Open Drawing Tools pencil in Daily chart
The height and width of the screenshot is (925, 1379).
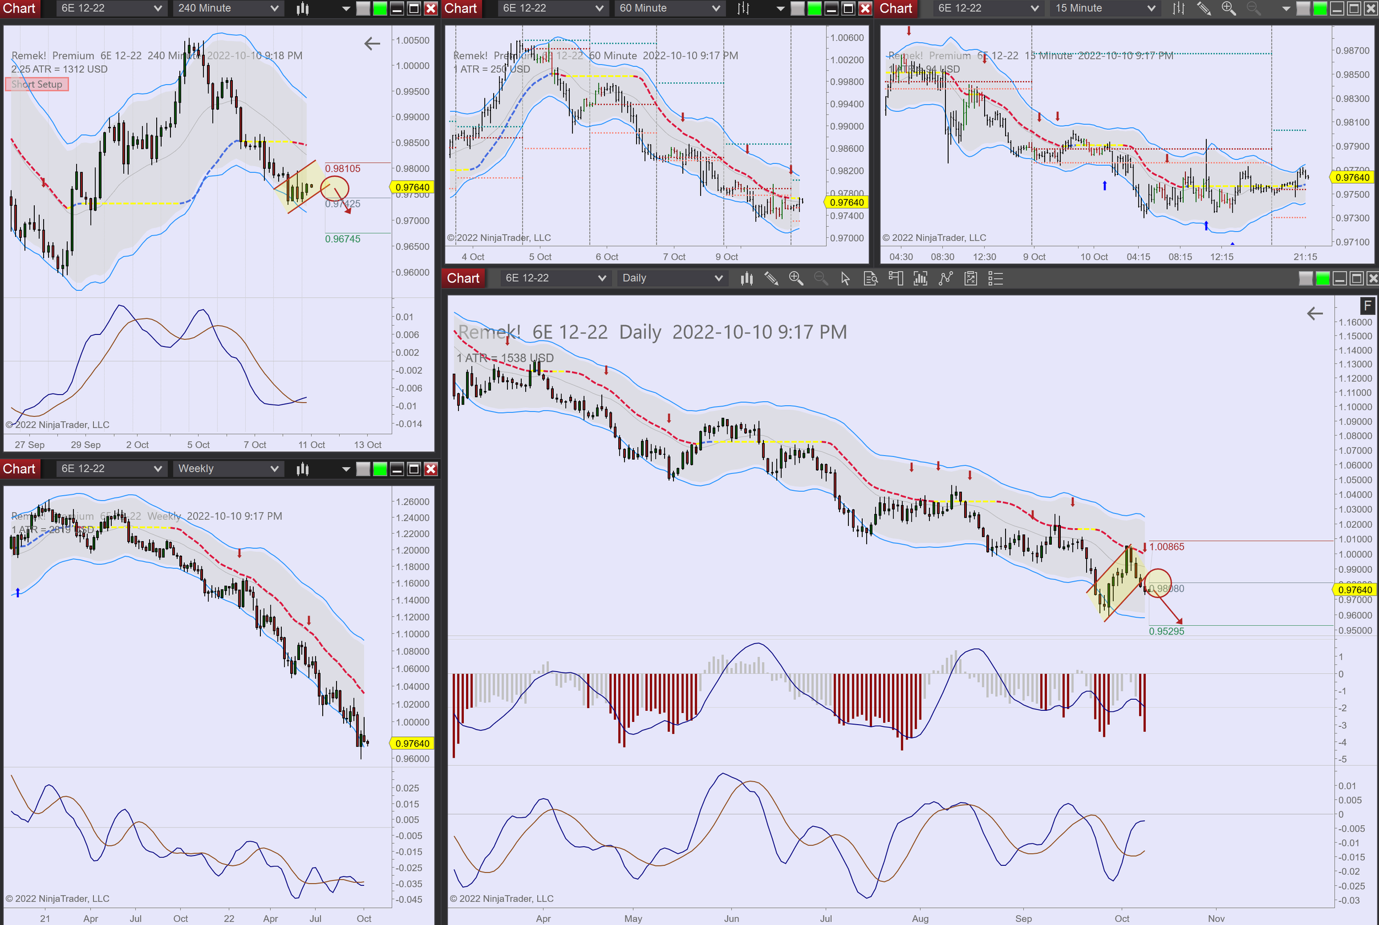[x=771, y=279]
